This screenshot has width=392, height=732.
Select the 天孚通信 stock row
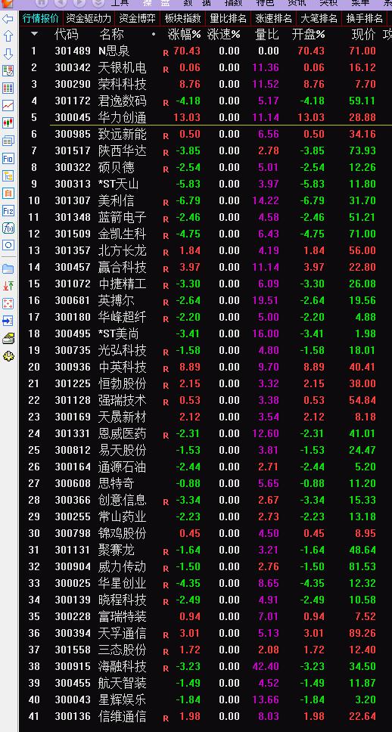(x=206, y=633)
